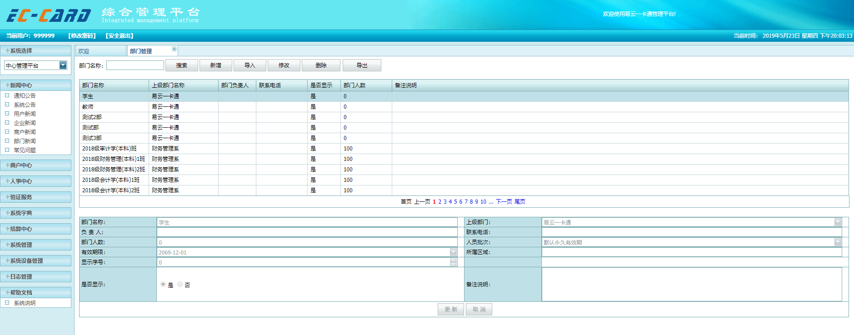
Task: Select the 测试2部 row
Action: click(464, 117)
